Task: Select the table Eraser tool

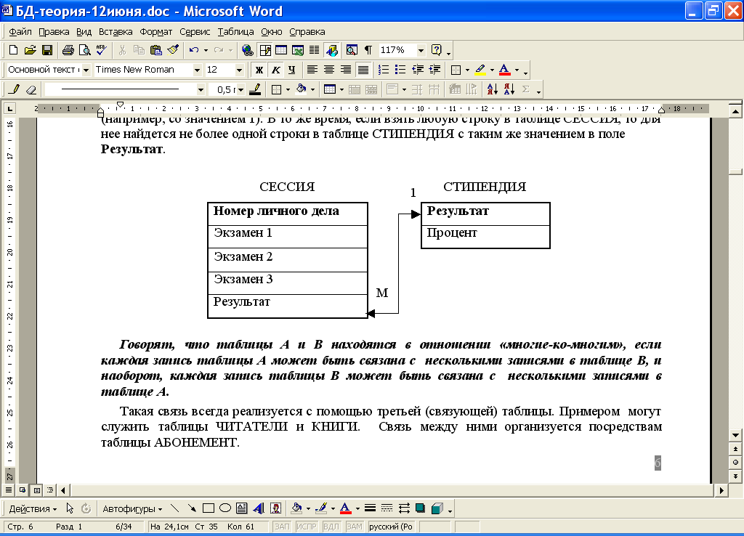Action: [31, 89]
